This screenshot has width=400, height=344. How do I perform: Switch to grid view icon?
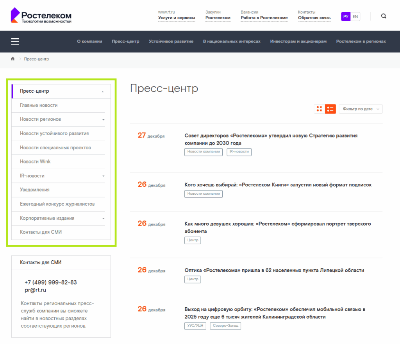[x=319, y=109]
